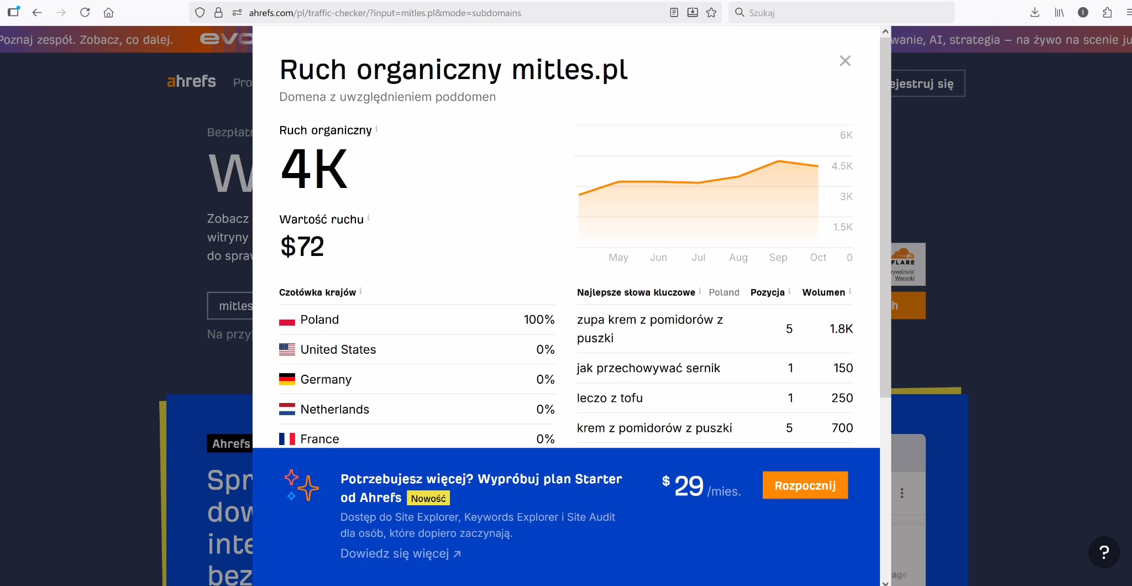The image size is (1132, 586).
Task: Toggle reader view for this page
Action: pyautogui.click(x=674, y=12)
